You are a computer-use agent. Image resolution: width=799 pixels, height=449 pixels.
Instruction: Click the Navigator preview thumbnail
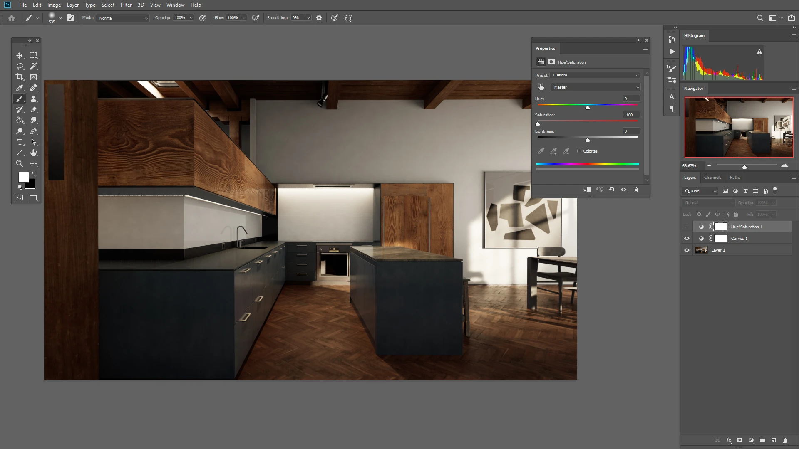739,127
